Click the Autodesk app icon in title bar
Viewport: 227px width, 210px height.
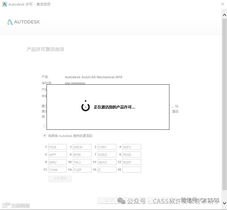4,4
